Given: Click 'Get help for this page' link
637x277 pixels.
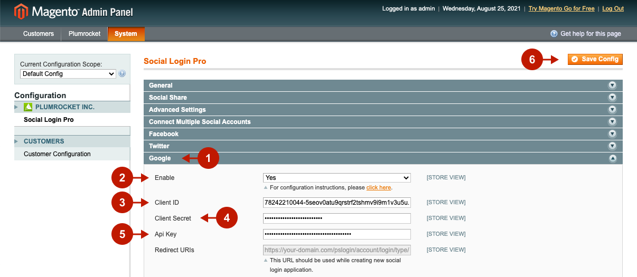Looking at the screenshot, I should 591,34.
